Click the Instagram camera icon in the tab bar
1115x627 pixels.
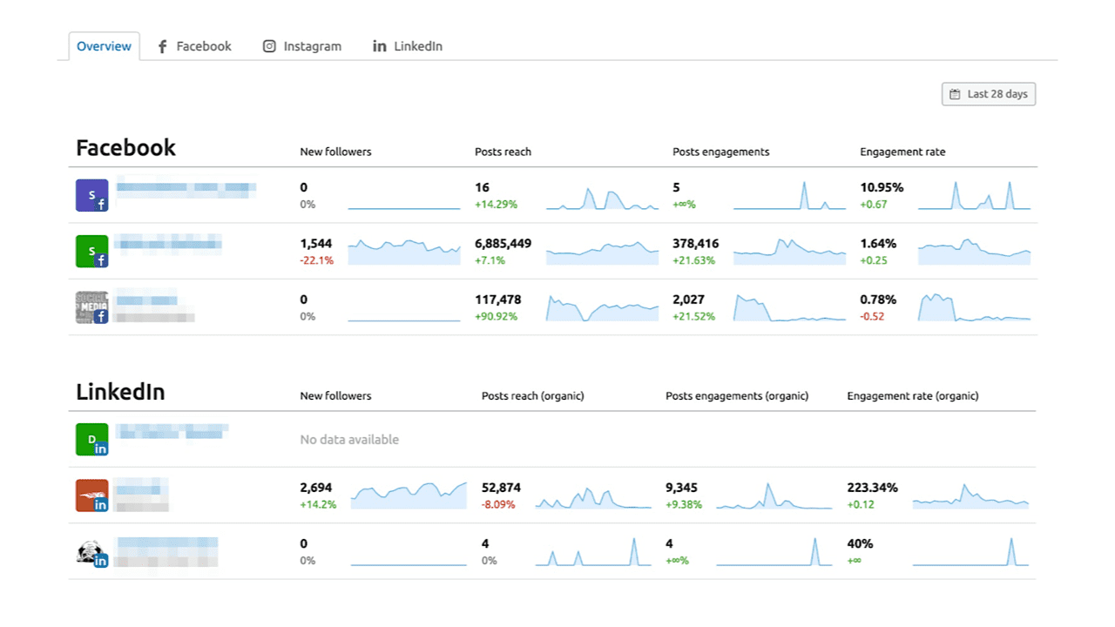pos(269,46)
